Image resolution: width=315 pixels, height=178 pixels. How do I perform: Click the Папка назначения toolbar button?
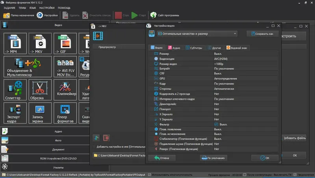19,15
